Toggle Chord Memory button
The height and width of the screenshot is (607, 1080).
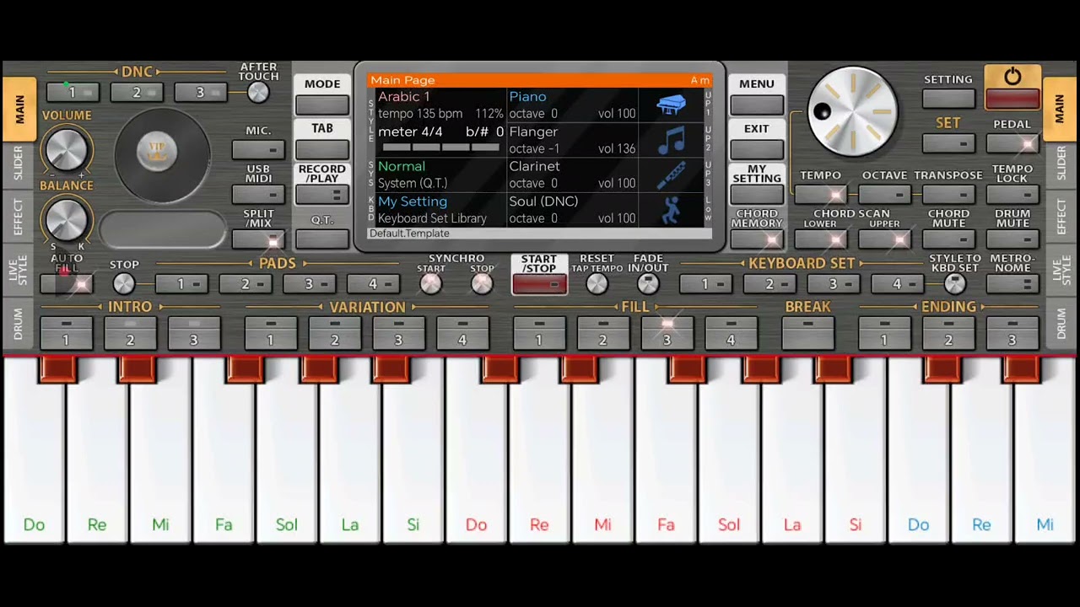[757, 239]
